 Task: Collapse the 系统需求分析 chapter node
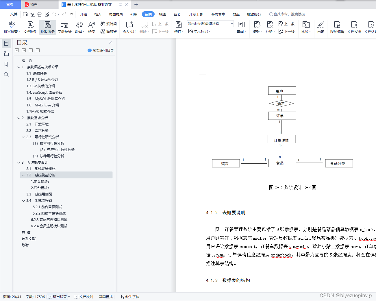pyautogui.click(x=19, y=118)
